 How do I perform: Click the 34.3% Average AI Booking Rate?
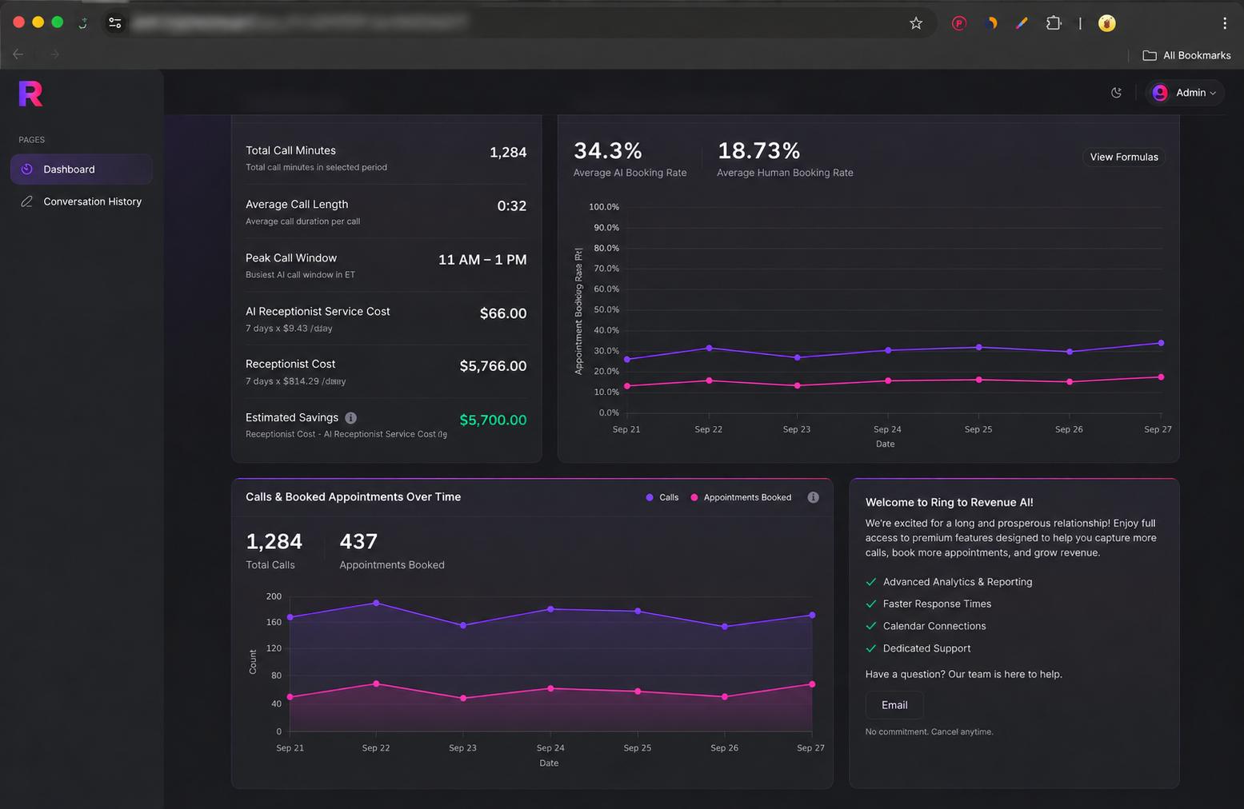point(608,150)
